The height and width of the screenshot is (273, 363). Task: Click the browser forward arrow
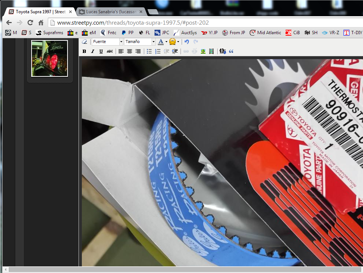pyautogui.click(x=19, y=23)
